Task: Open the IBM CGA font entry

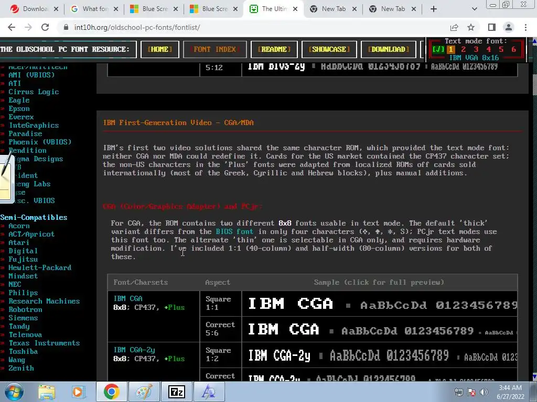Action: (128, 298)
